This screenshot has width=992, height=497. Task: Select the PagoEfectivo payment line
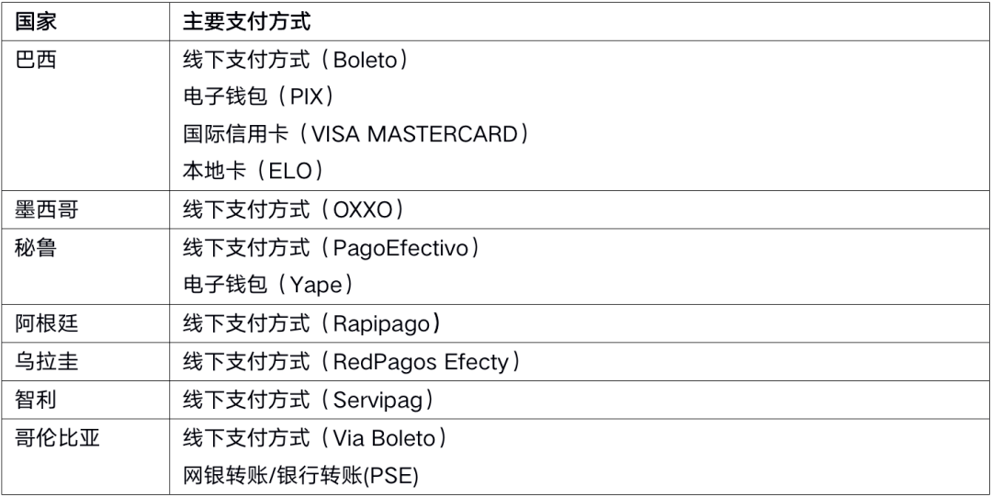(x=332, y=248)
